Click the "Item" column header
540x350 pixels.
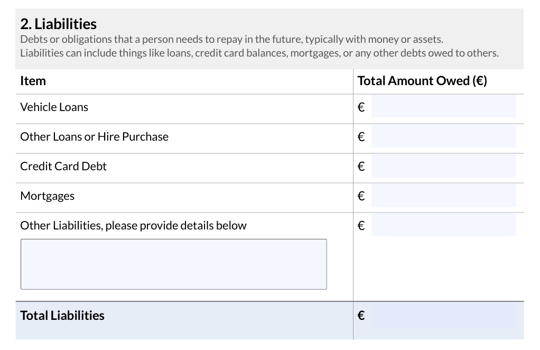(x=33, y=81)
